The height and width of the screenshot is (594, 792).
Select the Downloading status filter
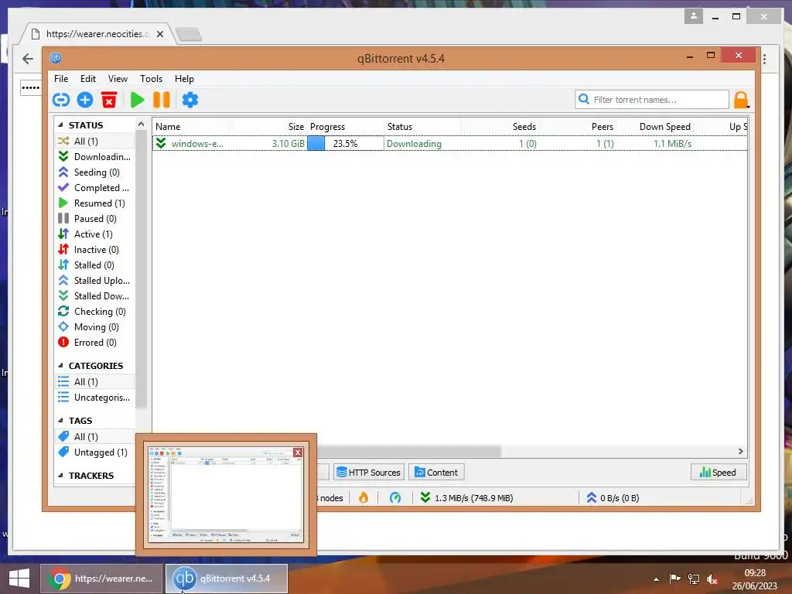pyautogui.click(x=95, y=156)
